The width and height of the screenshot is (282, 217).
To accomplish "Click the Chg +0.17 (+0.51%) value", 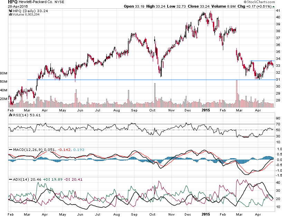I will click(254, 6).
